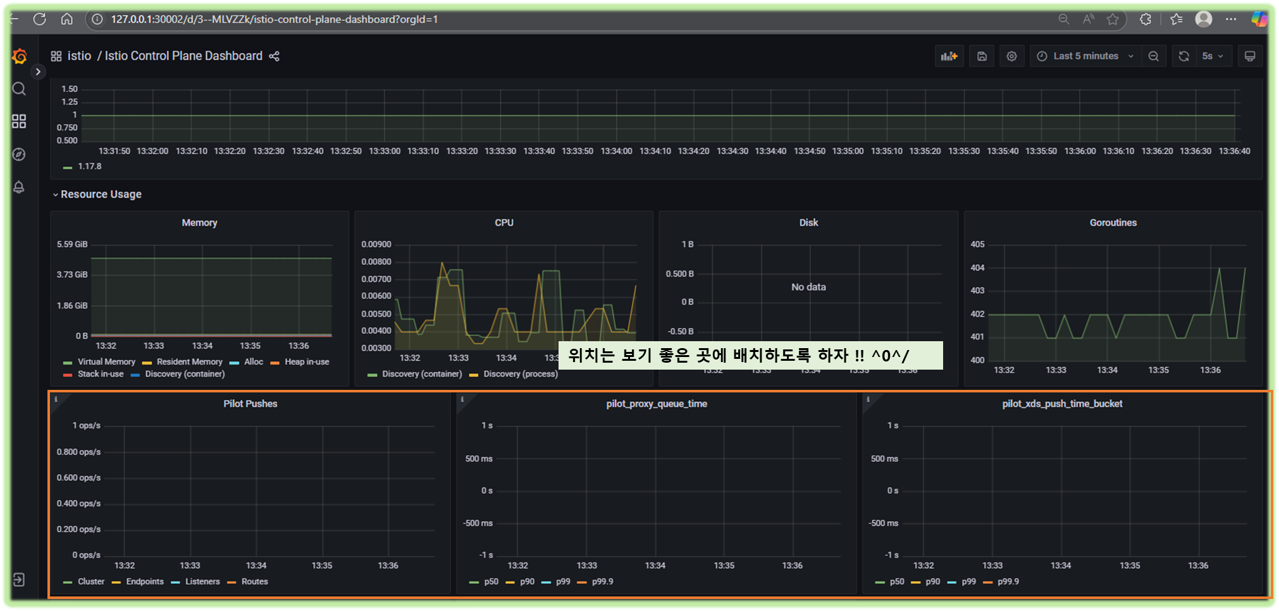Screen dimensions: 1279x611
Task: Toggle Virtual Memory legend series
Action: pos(106,362)
